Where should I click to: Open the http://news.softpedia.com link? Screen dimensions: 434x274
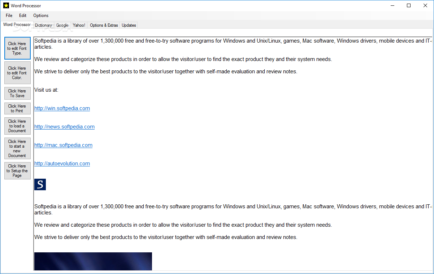click(64, 127)
